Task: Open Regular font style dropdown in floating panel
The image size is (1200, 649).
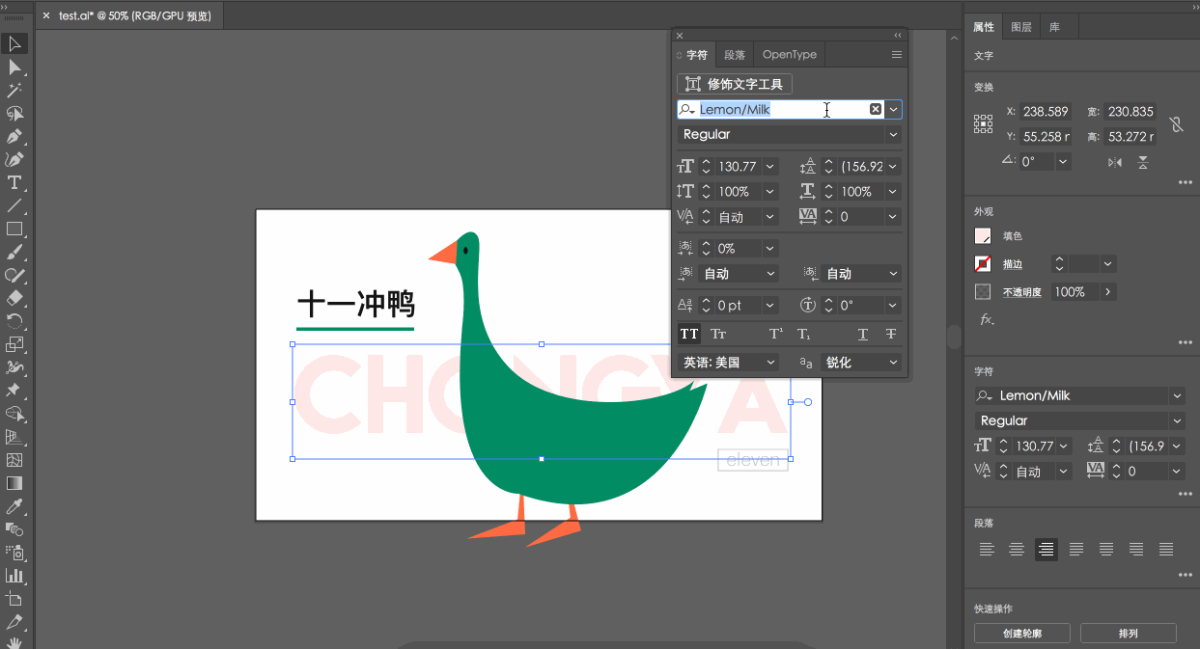Action: click(893, 134)
